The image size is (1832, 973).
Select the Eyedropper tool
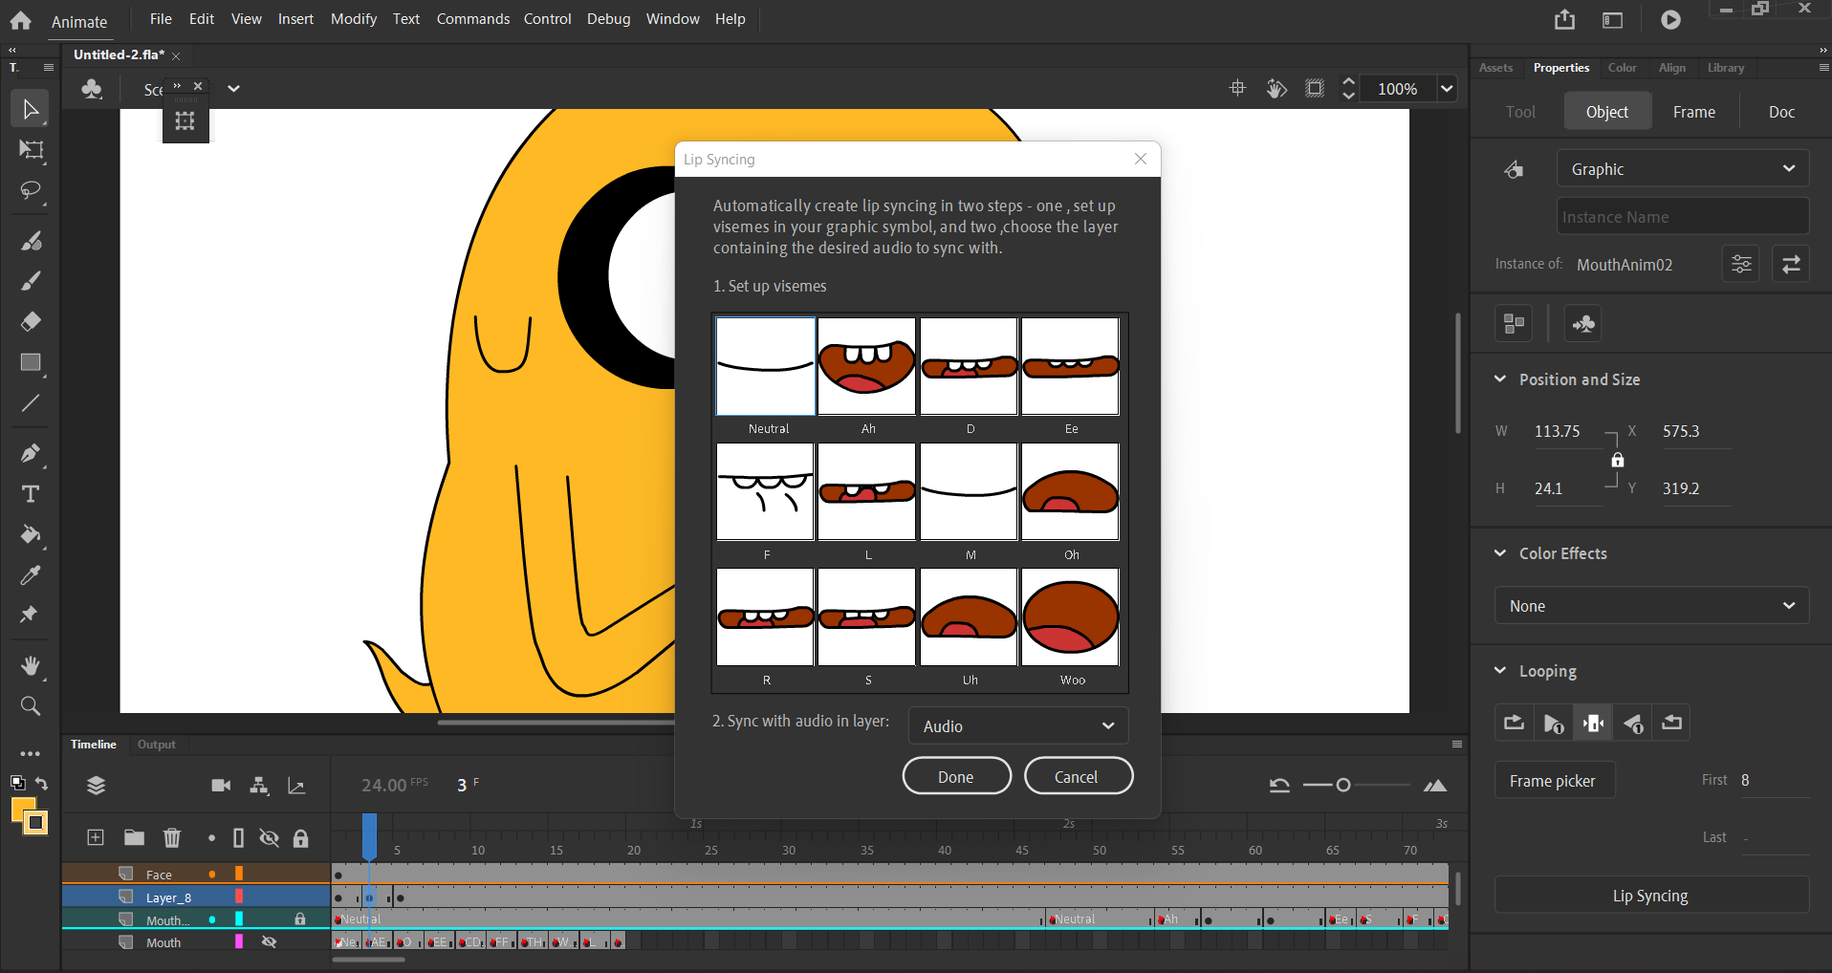point(31,575)
